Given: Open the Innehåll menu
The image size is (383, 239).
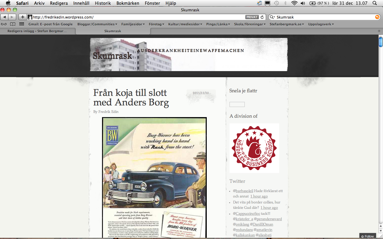Looking at the screenshot, I should [x=81, y=3].
